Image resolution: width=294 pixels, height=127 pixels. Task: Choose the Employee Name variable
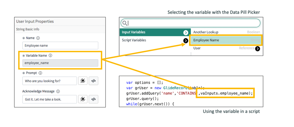tap(226, 40)
